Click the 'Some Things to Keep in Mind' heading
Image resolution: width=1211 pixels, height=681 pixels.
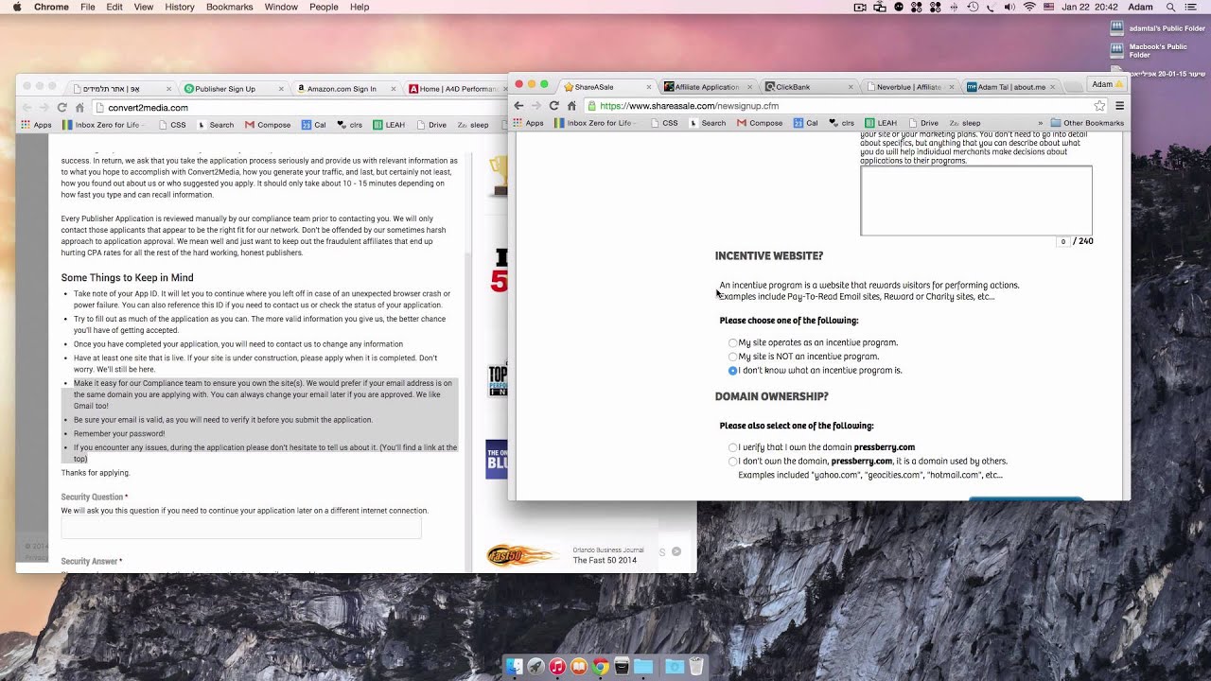[128, 277]
